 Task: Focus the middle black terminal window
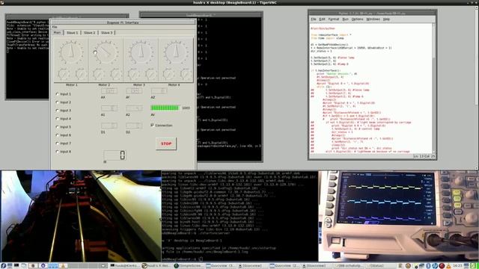pyautogui.click(x=230, y=88)
